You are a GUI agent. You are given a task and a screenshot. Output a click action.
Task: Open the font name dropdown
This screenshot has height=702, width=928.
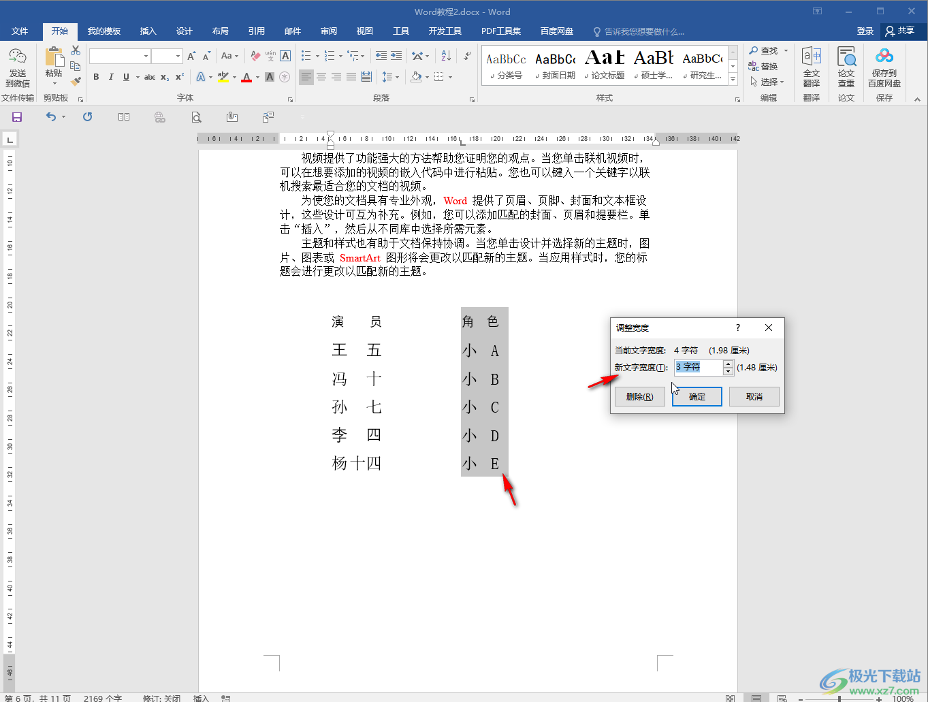tap(146, 56)
